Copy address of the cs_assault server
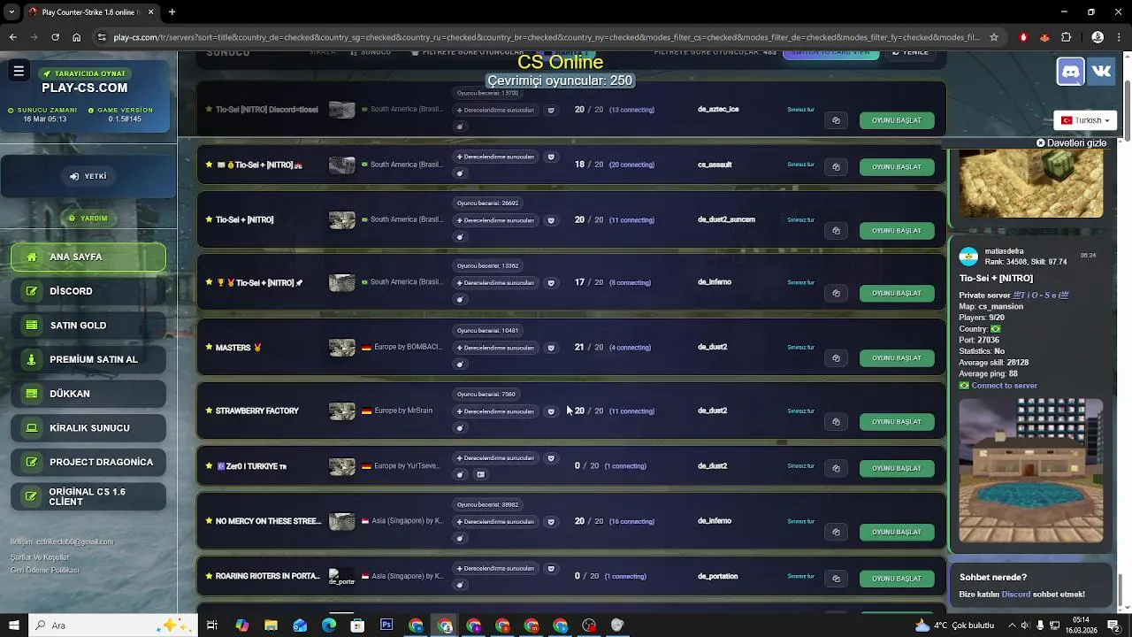 pos(836,166)
